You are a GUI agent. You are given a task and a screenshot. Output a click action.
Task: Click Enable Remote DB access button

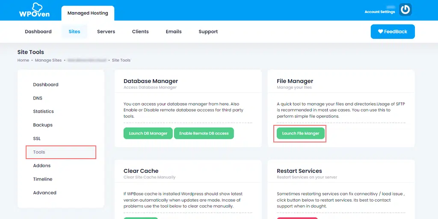204,133
